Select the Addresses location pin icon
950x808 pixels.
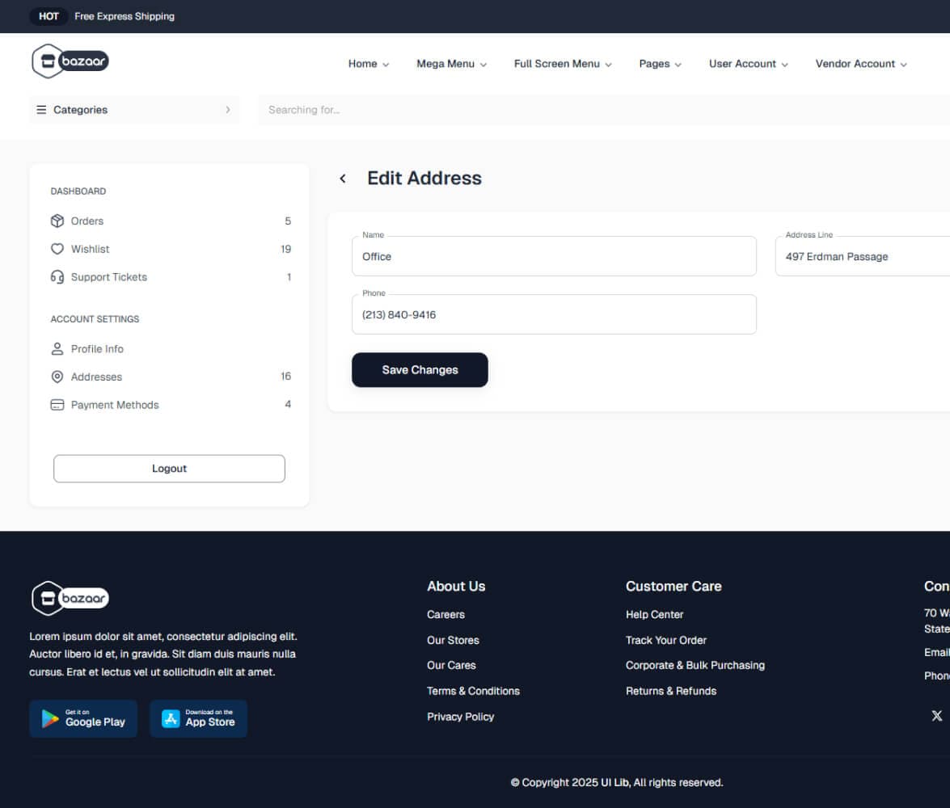(x=57, y=377)
